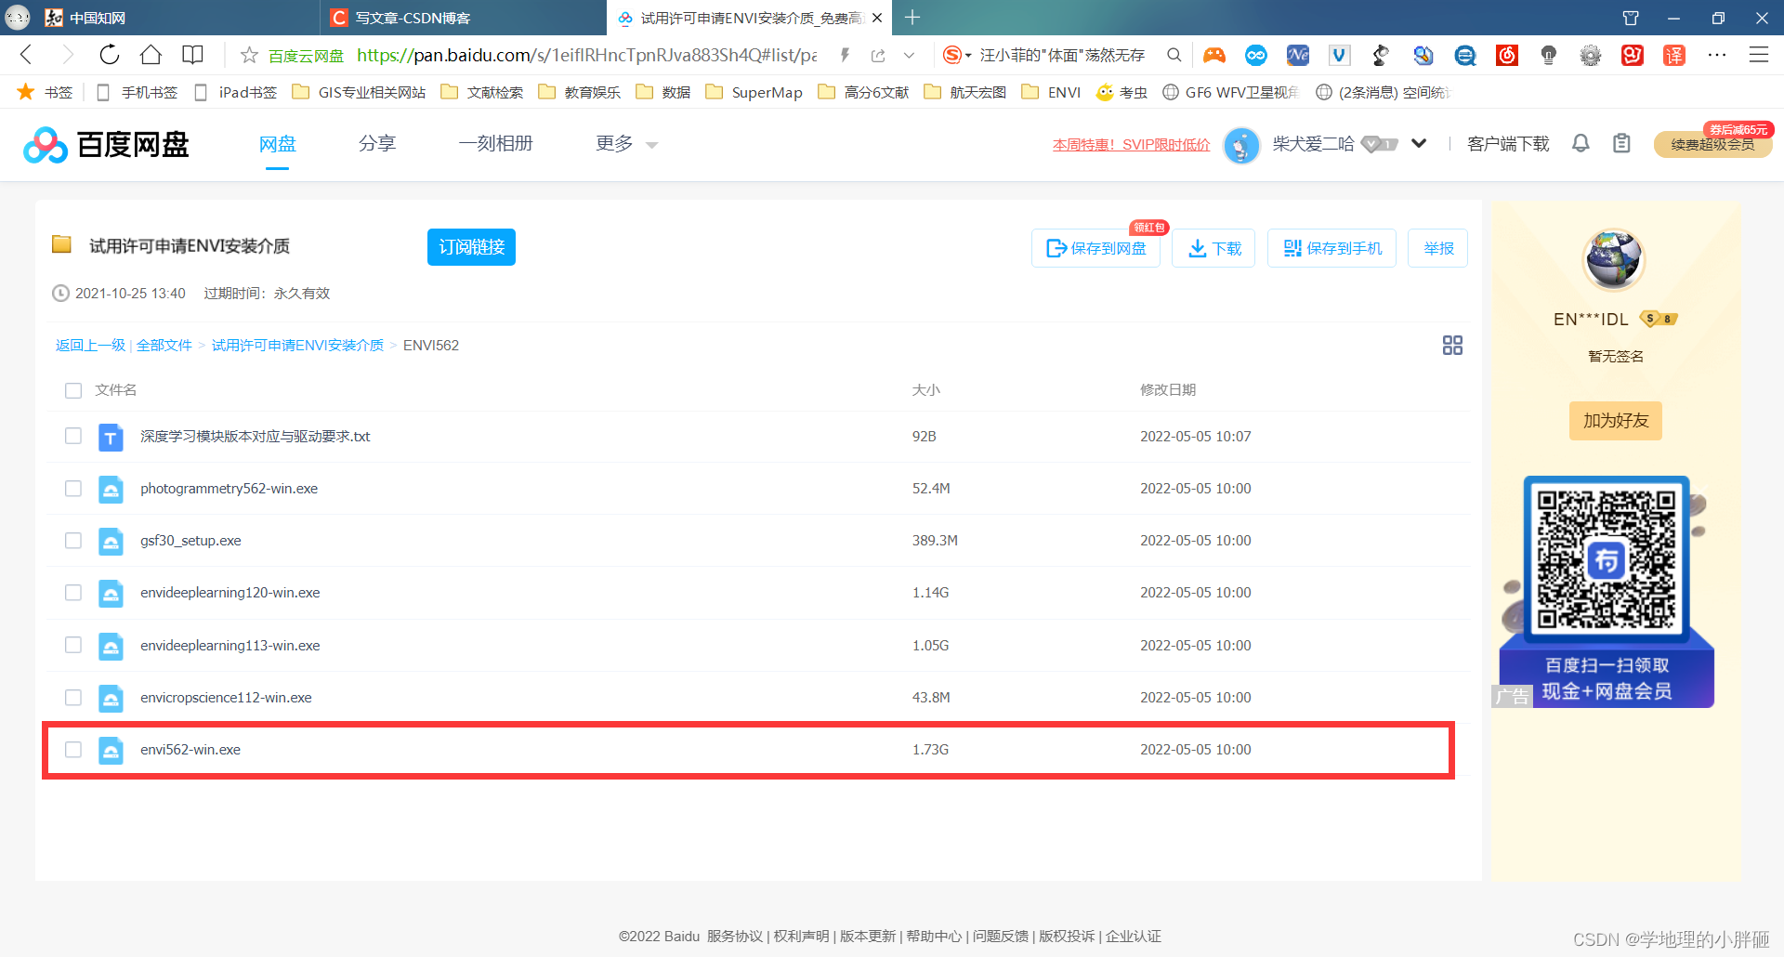Click the envi562-win.exe file icon

(111, 750)
